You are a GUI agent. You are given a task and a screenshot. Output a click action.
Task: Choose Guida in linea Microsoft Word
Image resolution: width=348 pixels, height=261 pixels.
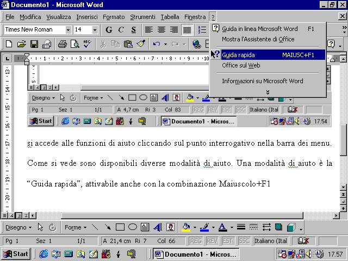click(x=268, y=29)
